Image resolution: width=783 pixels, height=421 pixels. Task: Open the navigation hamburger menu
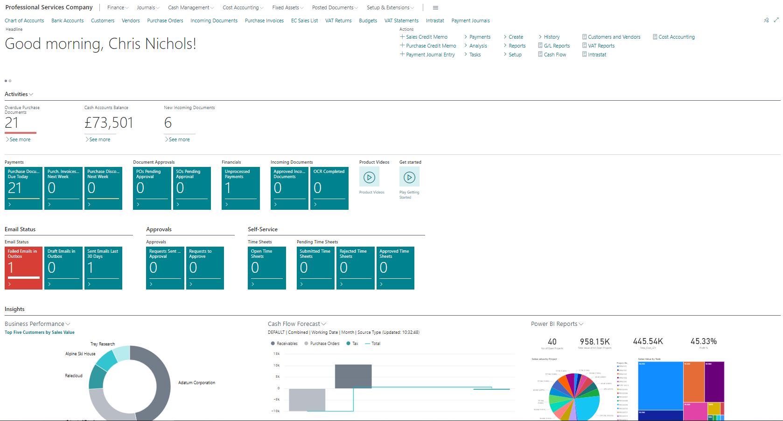435,7
